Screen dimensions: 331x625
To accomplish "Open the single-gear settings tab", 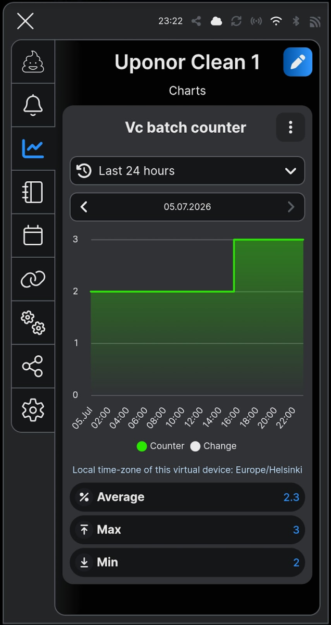I will (x=33, y=410).
